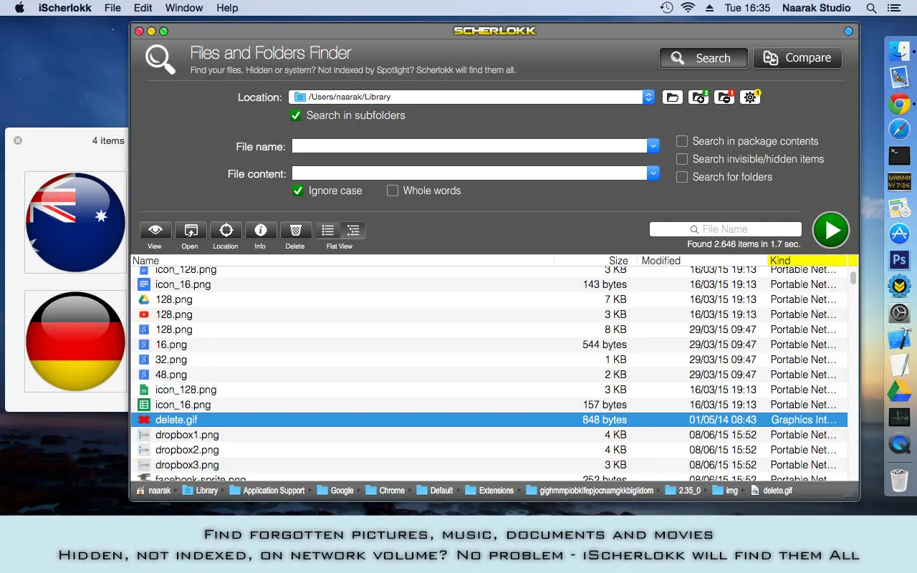Image resolution: width=917 pixels, height=573 pixels.
Task: Expand the File content history dropdown
Action: pos(653,173)
